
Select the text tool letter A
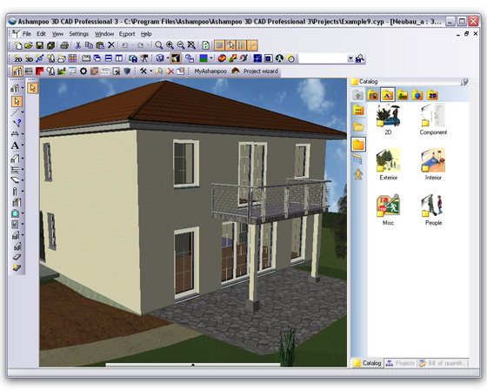click(x=15, y=145)
